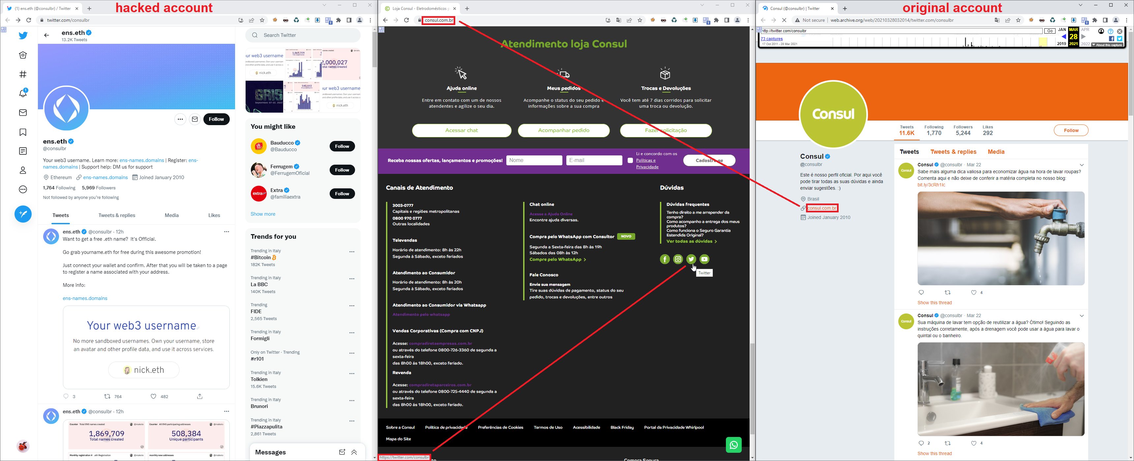Image resolution: width=1134 pixels, height=461 pixels.
Task: Follow Ferrugem in You might like
Action: pyautogui.click(x=342, y=170)
